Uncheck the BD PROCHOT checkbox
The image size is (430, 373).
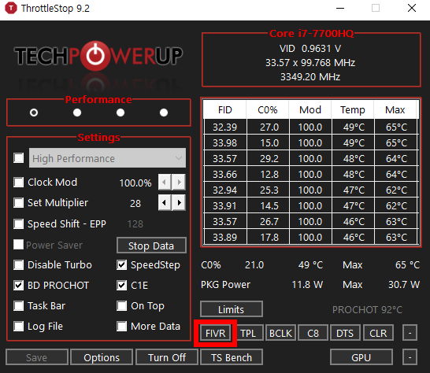tap(18, 286)
